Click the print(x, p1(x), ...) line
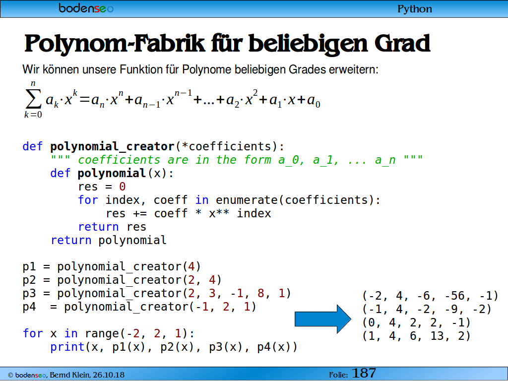The image size is (508, 381). (x=174, y=347)
